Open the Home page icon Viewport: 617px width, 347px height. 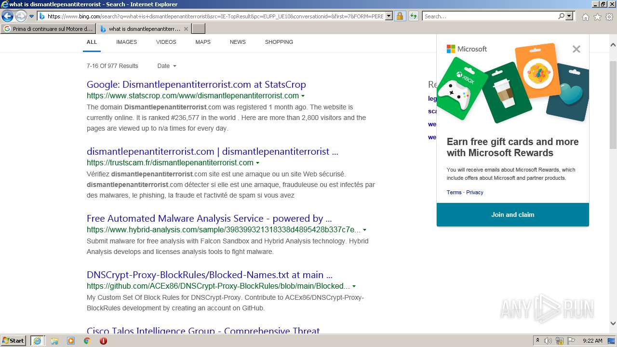coord(585,17)
